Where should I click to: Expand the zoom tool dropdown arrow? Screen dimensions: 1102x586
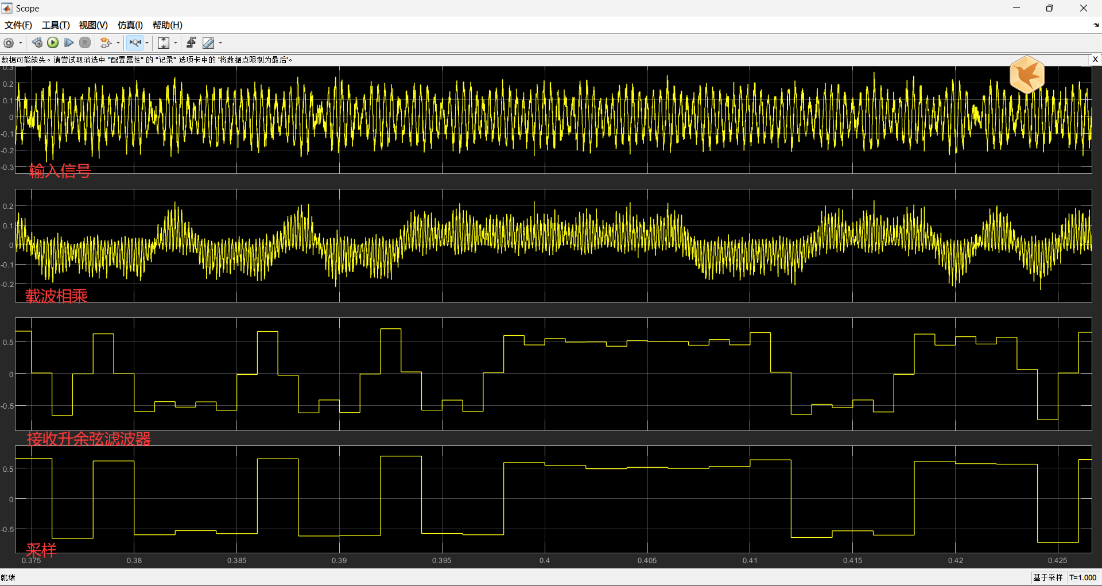[x=147, y=43]
